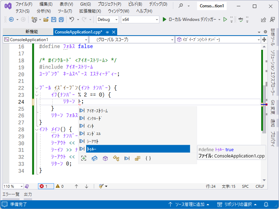Screen dimensions: 279x209
Task: Collapse the イズイーブン function via its chevron
Action: (x=37, y=88)
